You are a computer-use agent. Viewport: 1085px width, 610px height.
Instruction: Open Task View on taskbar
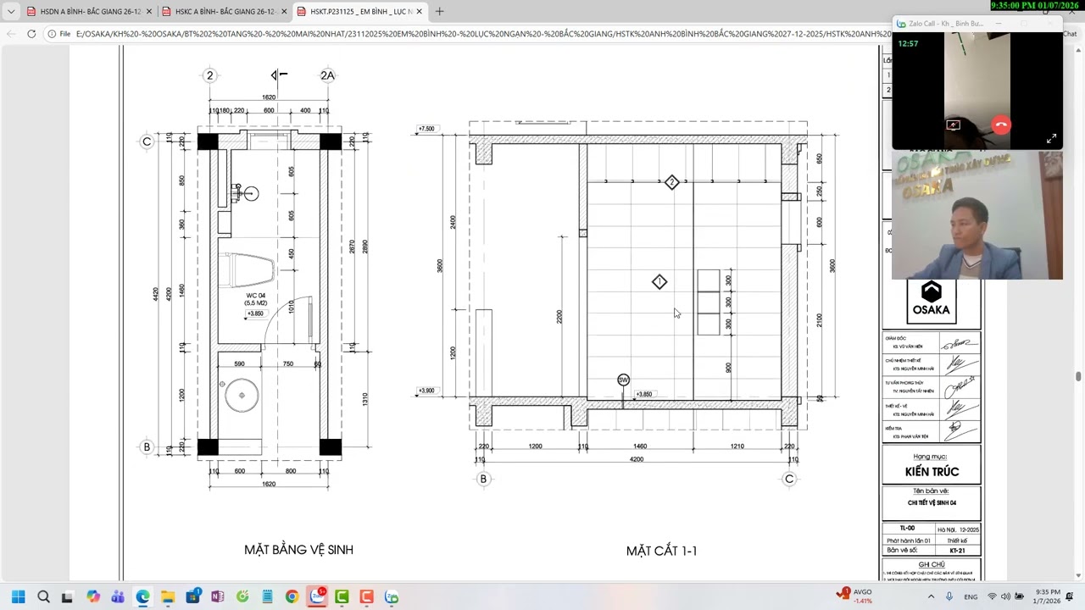click(67, 597)
